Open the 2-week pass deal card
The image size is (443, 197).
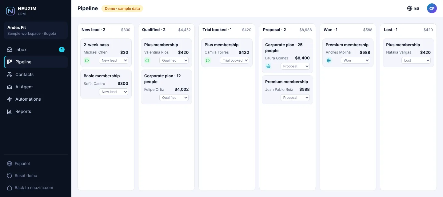point(106,53)
